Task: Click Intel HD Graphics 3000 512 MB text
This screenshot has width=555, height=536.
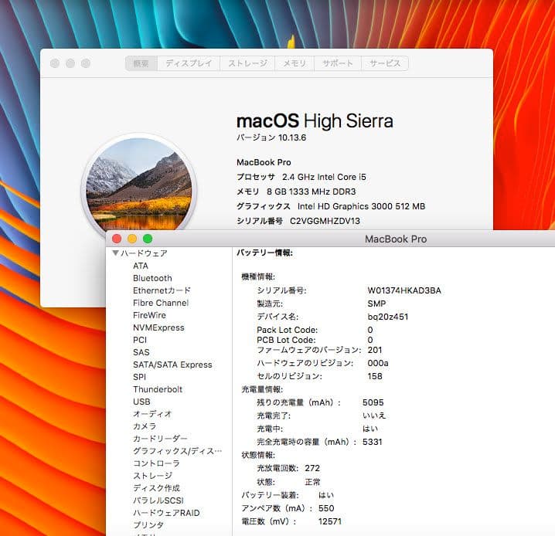Action: 361,206
